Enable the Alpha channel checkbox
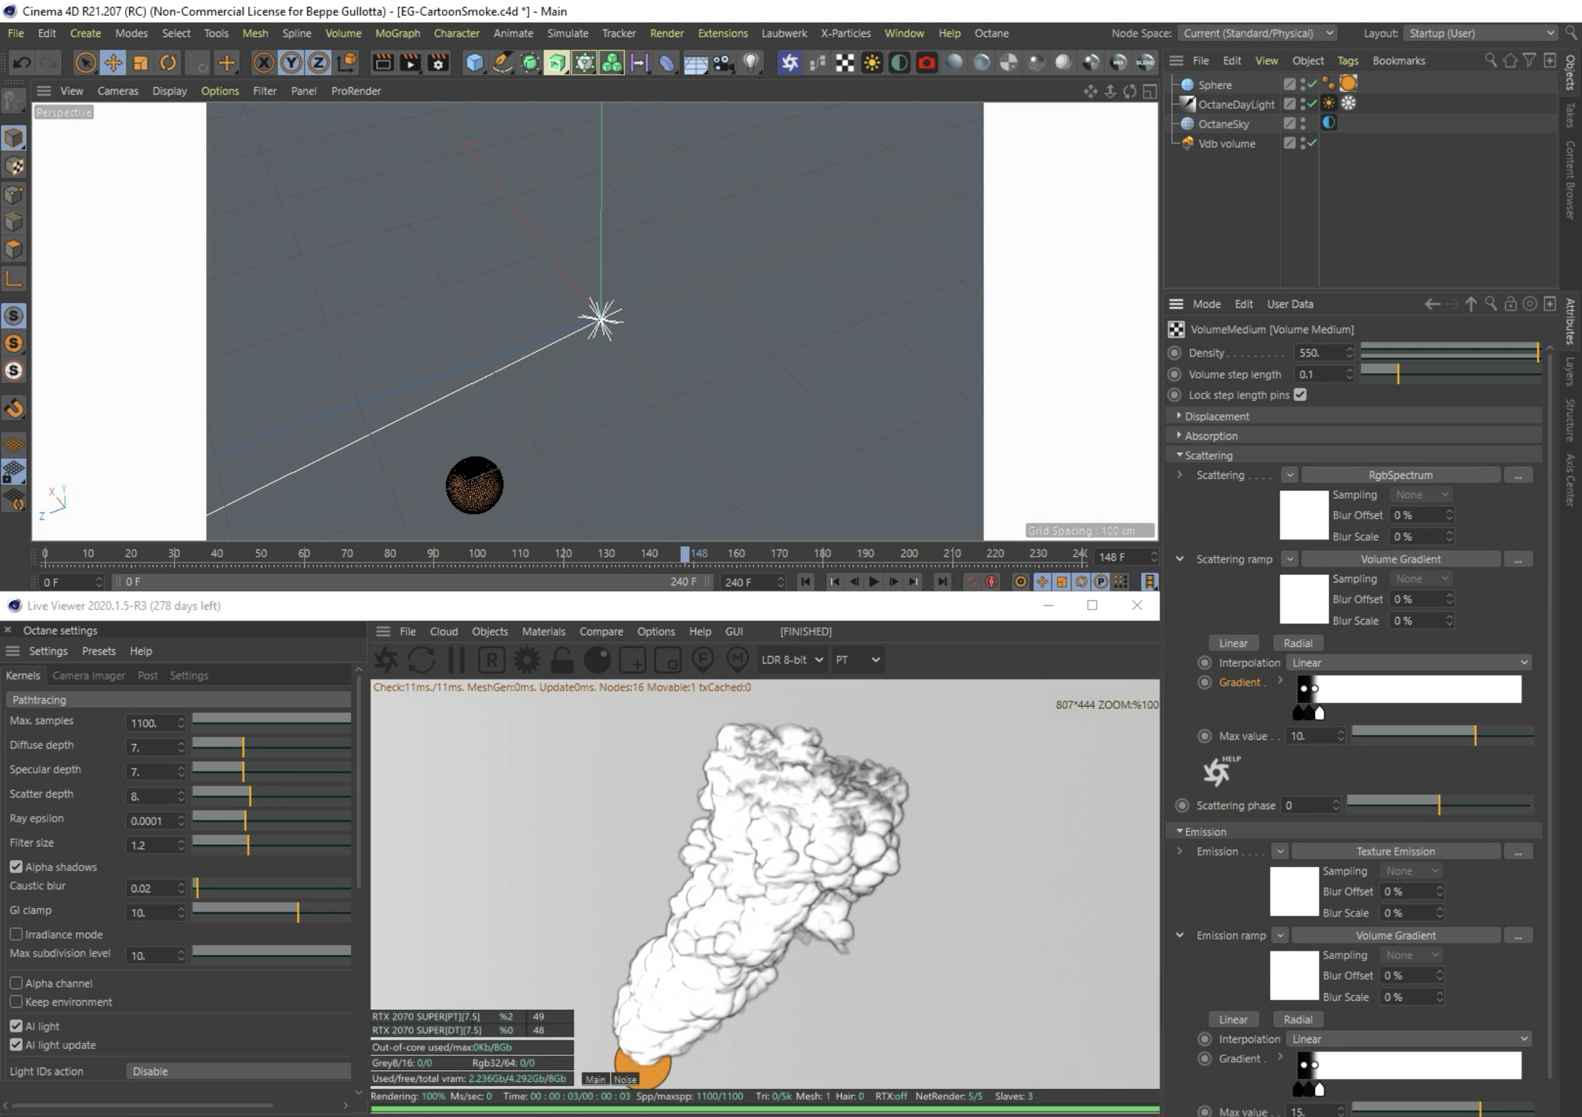Screen dimensions: 1582x1117 16,984
